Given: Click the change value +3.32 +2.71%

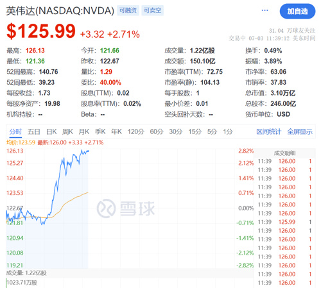Looking at the screenshot, I should click(110, 35).
